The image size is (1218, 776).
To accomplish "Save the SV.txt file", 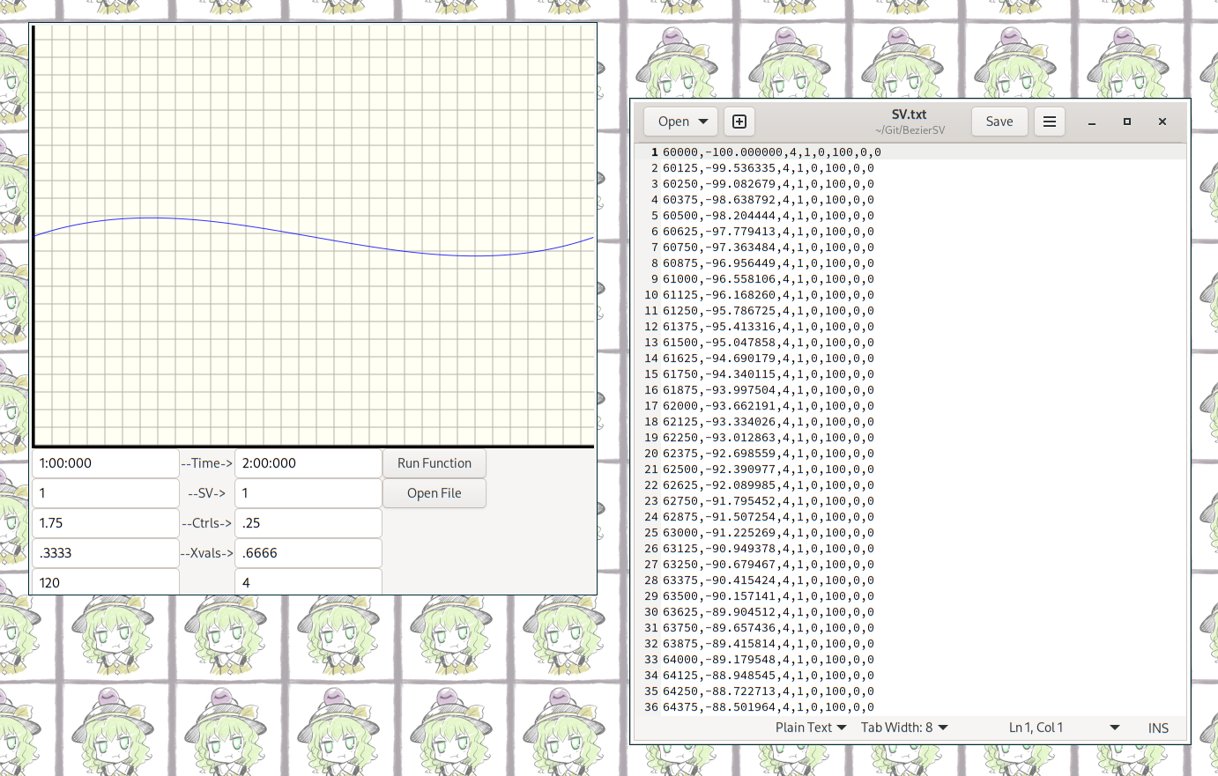I will 999,122.
